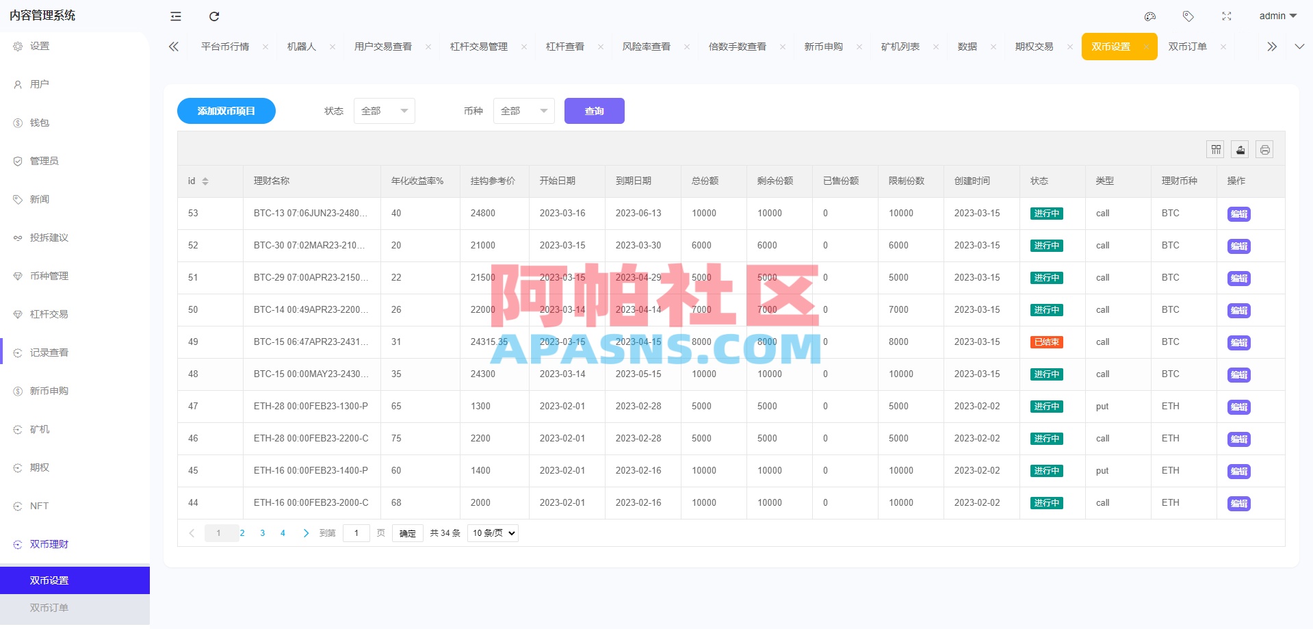Image resolution: width=1313 pixels, height=629 pixels.
Task: Open the 币种 filter dropdown
Action: 523,110
